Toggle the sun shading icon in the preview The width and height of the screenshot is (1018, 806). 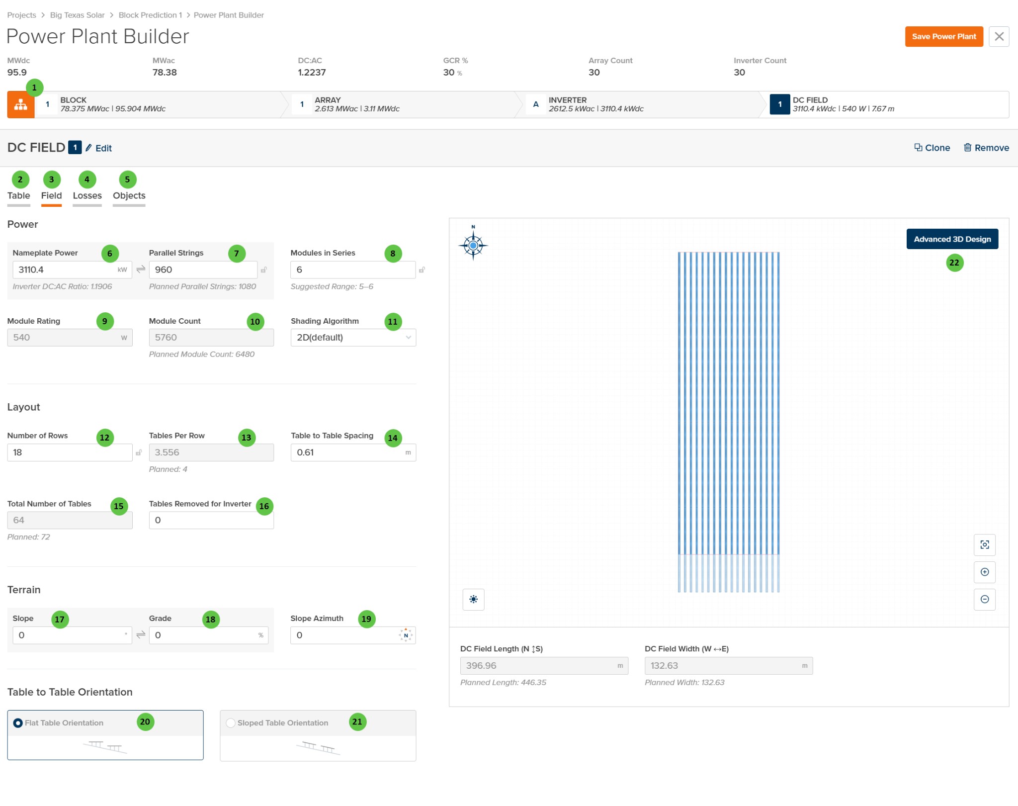[473, 599]
